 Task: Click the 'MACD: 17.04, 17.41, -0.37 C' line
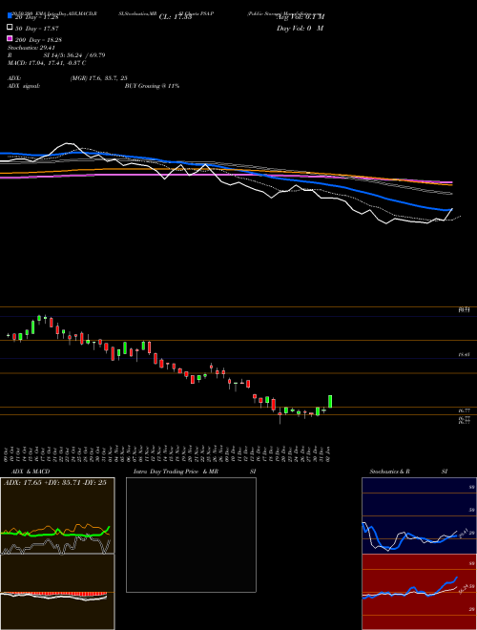click(x=47, y=63)
